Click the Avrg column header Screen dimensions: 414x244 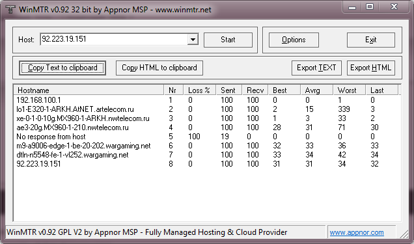click(x=317, y=90)
